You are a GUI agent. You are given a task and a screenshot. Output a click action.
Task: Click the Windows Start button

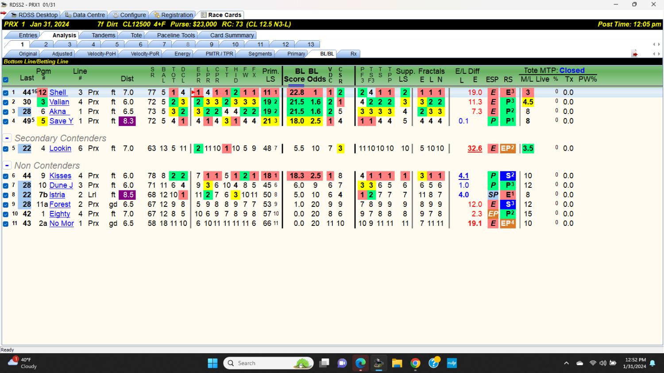click(x=212, y=363)
